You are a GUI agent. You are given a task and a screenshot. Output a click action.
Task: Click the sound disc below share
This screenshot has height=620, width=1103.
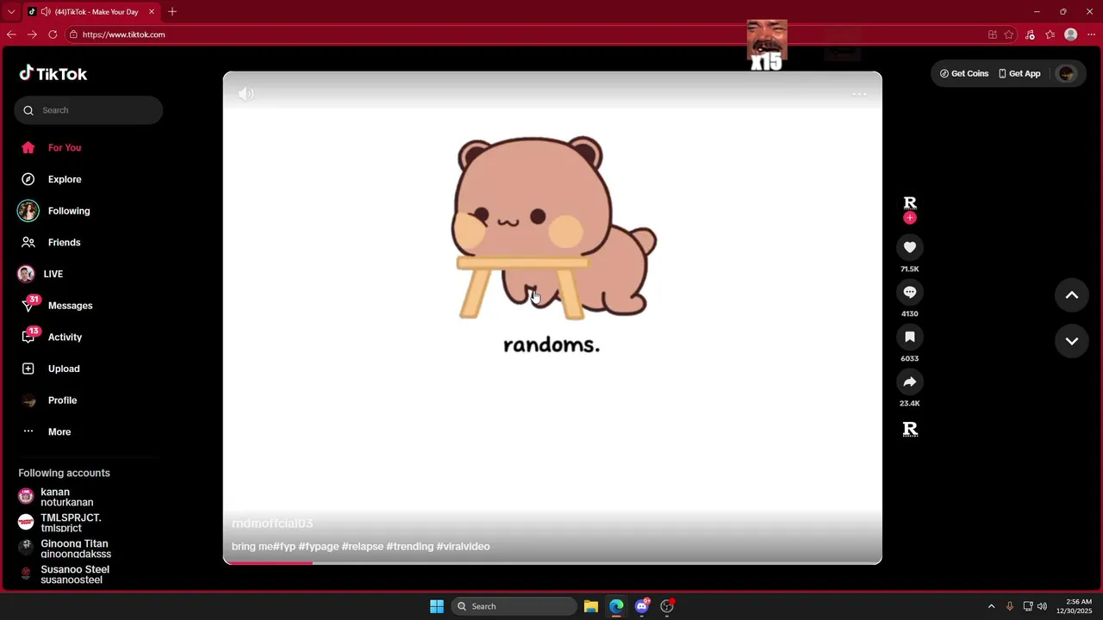click(x=910, y=429)
